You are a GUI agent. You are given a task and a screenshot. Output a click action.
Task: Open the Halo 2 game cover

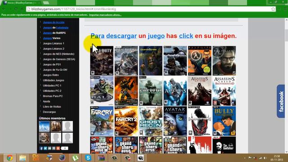click(x=126, y=91)
